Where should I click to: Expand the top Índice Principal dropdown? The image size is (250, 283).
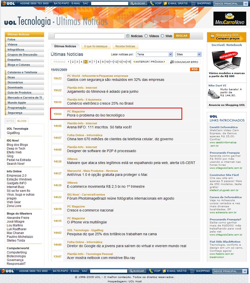(231, 4)
